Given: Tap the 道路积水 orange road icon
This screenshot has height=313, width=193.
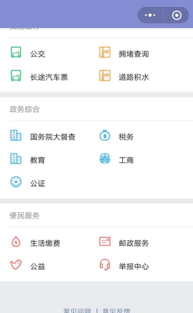Looking at the screenshot, I should (x=105, y=75).
